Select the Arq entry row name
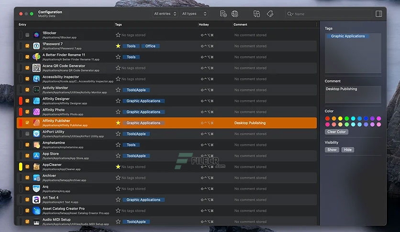The height and width of the screenshot is (232, 400). [45, 186]
